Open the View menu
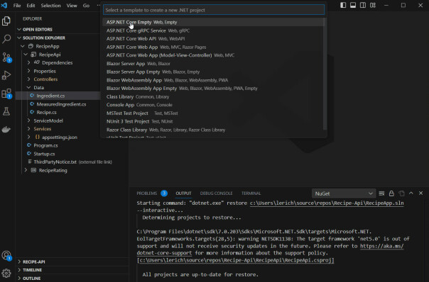This screenshot has width=429, height=282. click(x=72, y=6)
